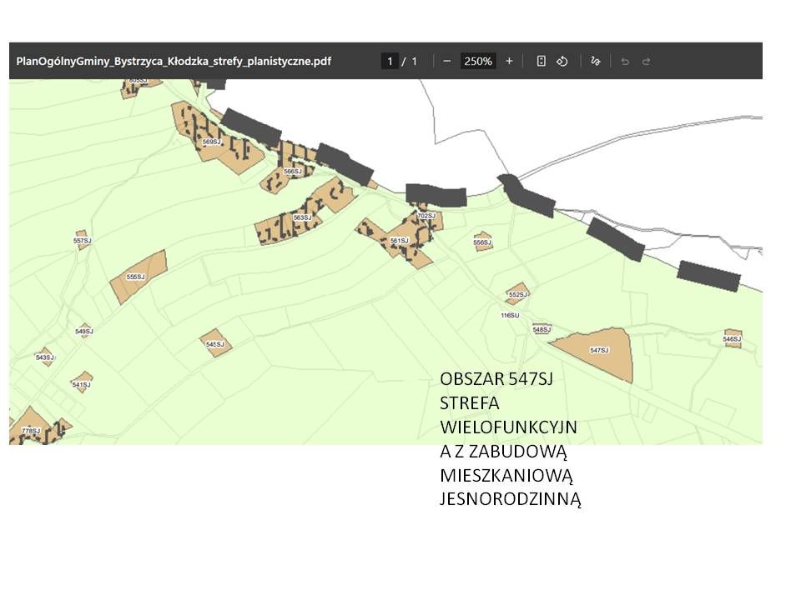Click the Undo icon
The width and height of the screenshot is (801, 600).
624,61
